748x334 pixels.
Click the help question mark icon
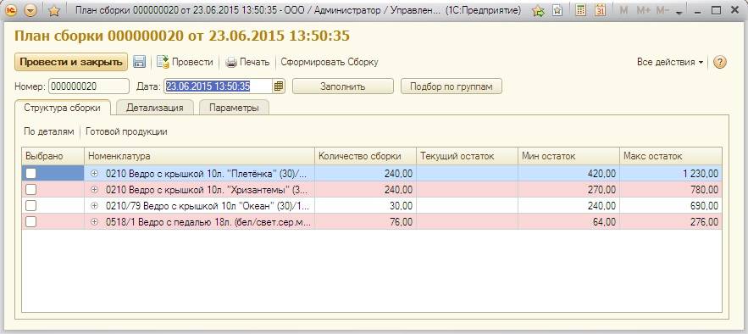coord(720,62)
